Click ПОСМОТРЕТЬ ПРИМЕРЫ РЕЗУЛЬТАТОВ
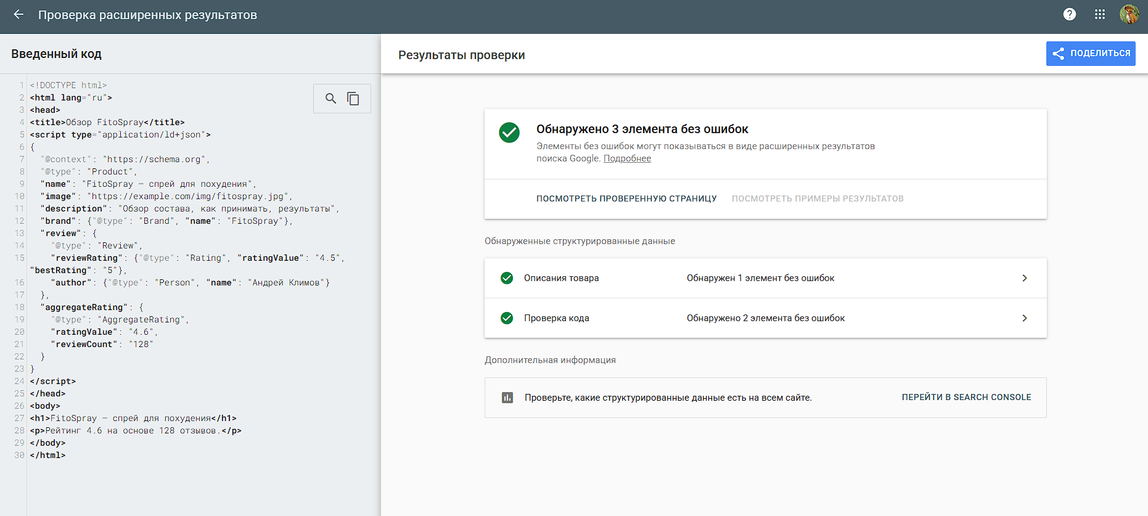The height and width of the screenshot is (516, 1148). coord(818,199)
